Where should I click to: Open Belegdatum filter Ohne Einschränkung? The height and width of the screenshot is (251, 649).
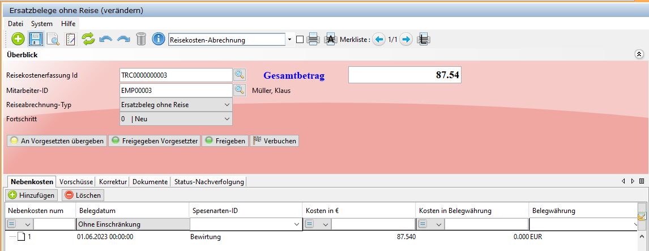click(133, 224)
